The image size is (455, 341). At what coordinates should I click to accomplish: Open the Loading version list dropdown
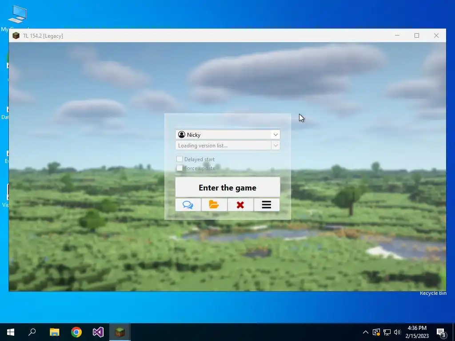[275, 145]
